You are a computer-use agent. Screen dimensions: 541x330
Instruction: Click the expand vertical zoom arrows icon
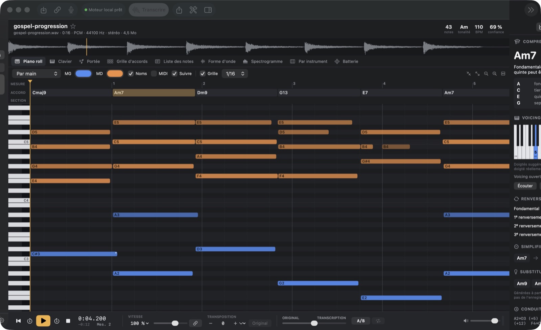(477, 74)
